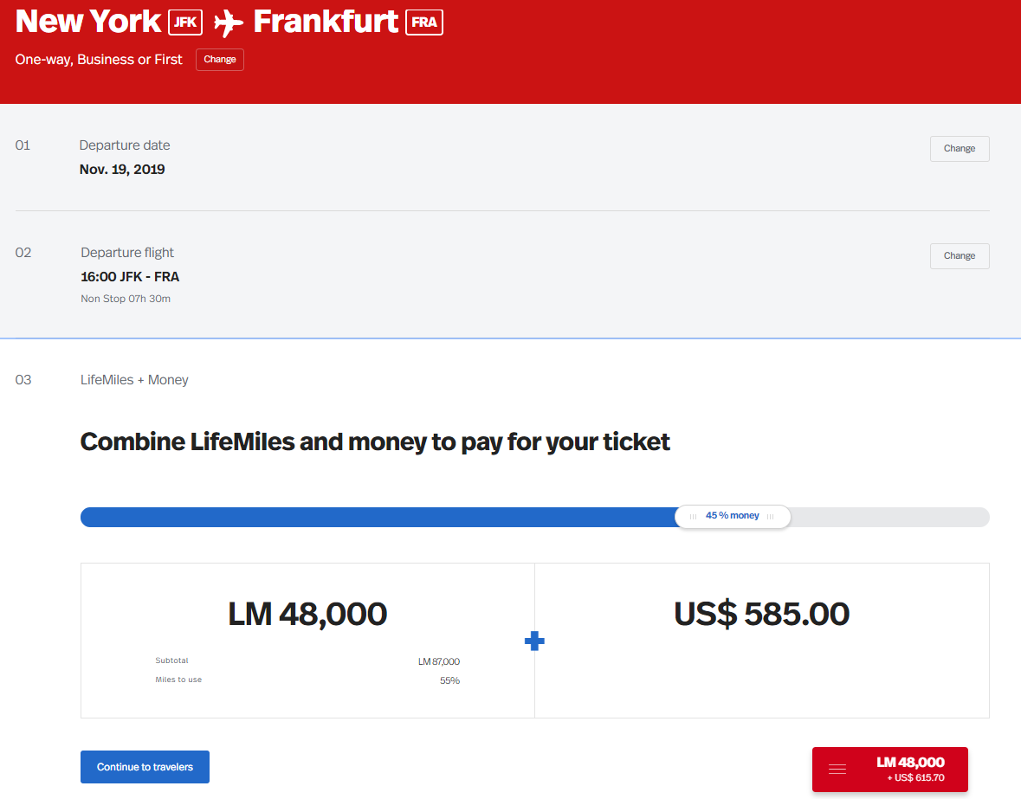Click the JFK airport code badge

tap(184, 23)
